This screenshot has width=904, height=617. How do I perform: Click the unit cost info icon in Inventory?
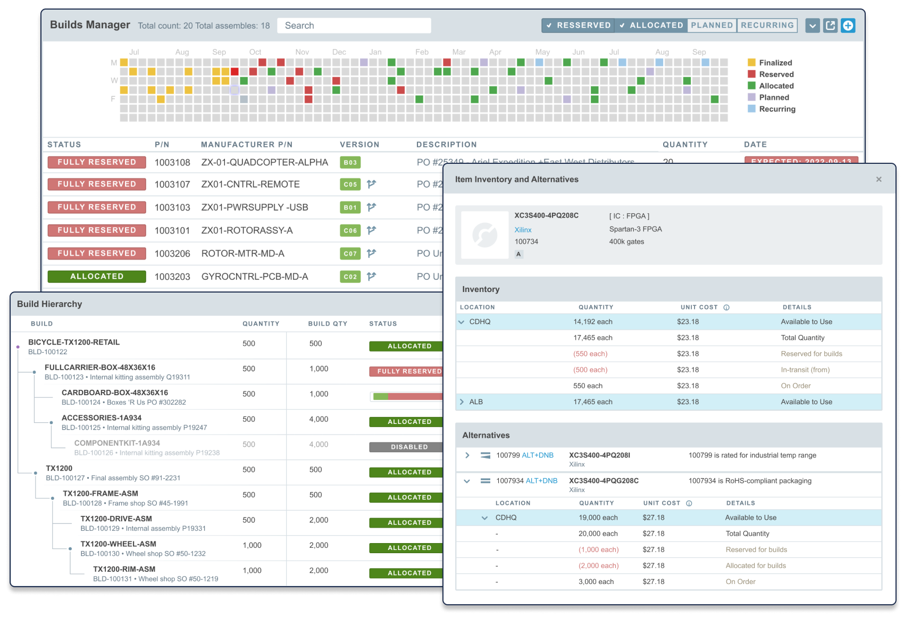726,307
